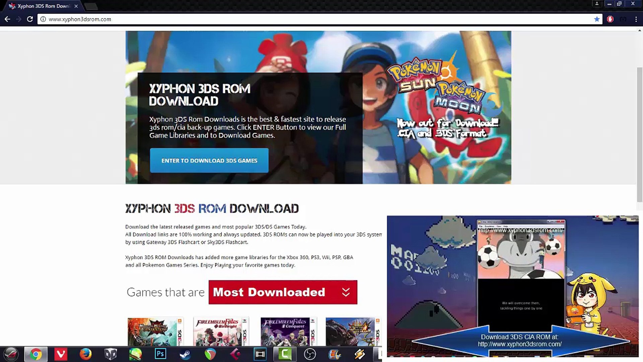Select the Xyphon 3DS Rom Download tab
Image resolution: width=643 pixels, height=362 pixels.
click(44, 6)
